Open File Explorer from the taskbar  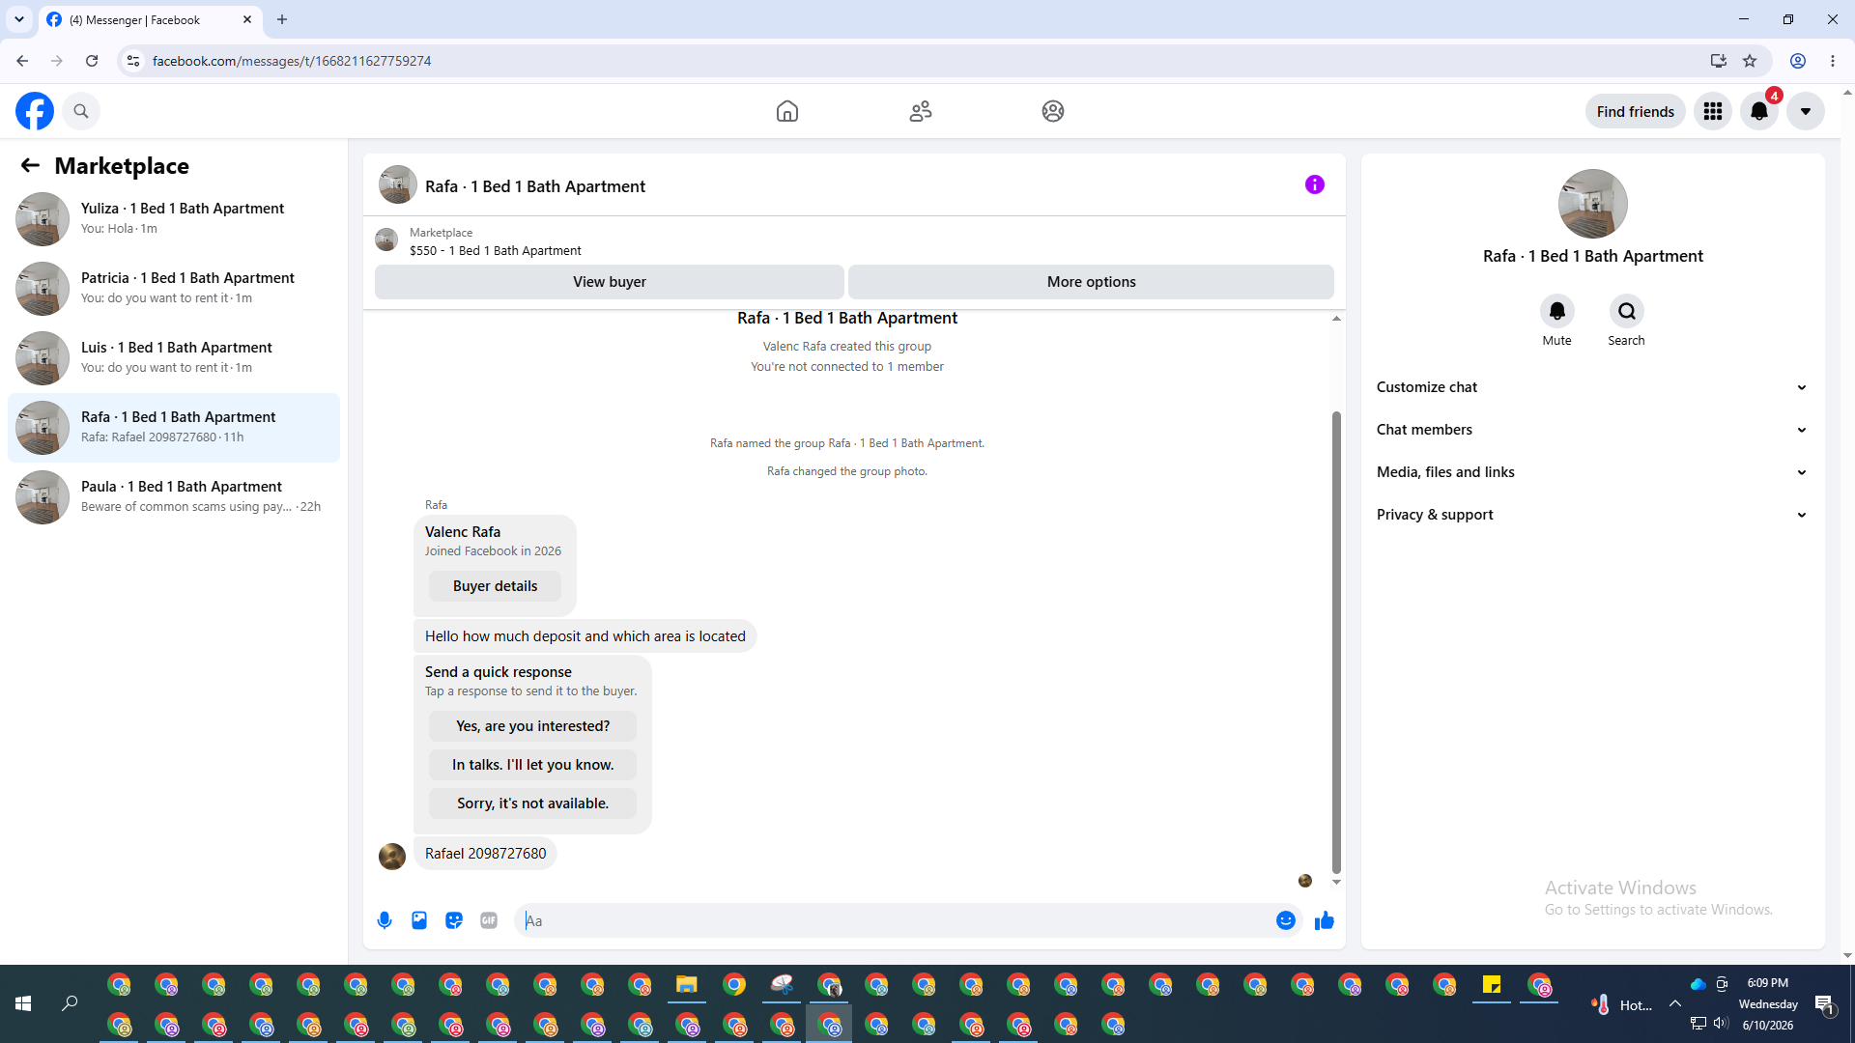point(687,985)
